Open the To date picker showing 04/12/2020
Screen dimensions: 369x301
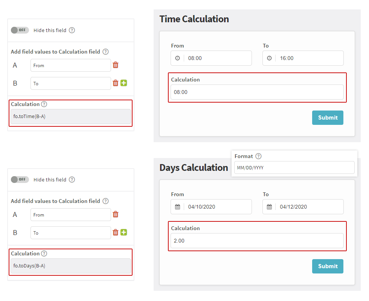pyautogui.click(x=309, y=207)
